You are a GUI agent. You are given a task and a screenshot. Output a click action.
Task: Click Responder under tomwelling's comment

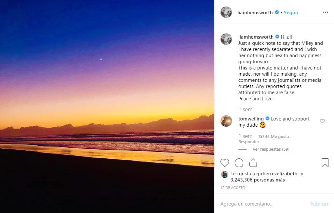pos(249,142)
